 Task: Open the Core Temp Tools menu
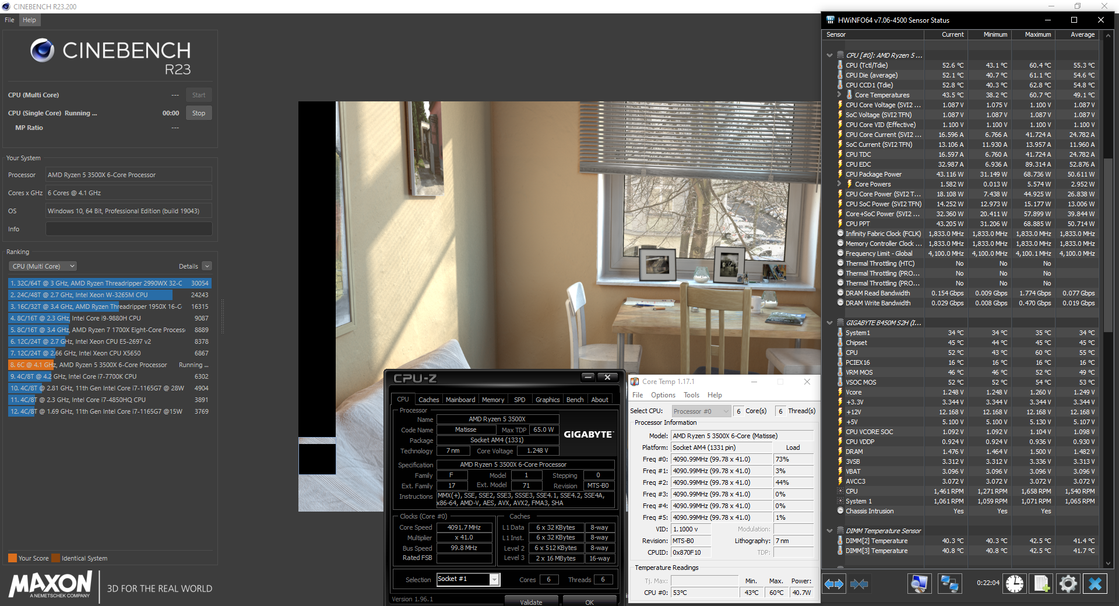[x=692, y=395]
